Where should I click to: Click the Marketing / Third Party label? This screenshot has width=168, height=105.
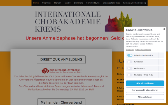[x=143, y=75]
